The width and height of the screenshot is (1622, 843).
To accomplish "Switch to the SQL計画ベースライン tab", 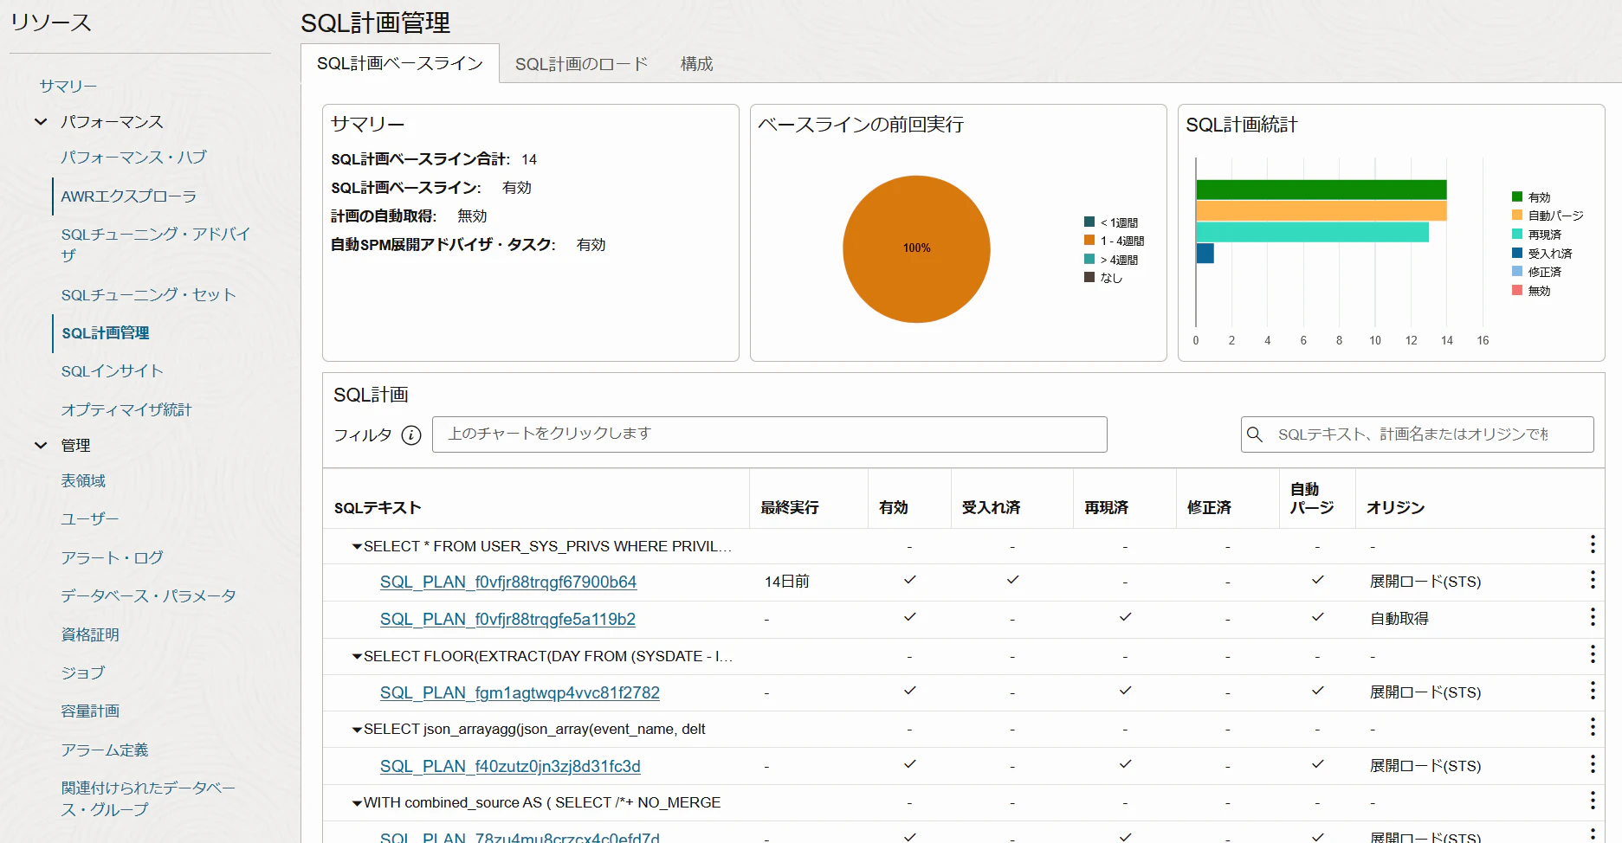I will [x=400, y=63].
